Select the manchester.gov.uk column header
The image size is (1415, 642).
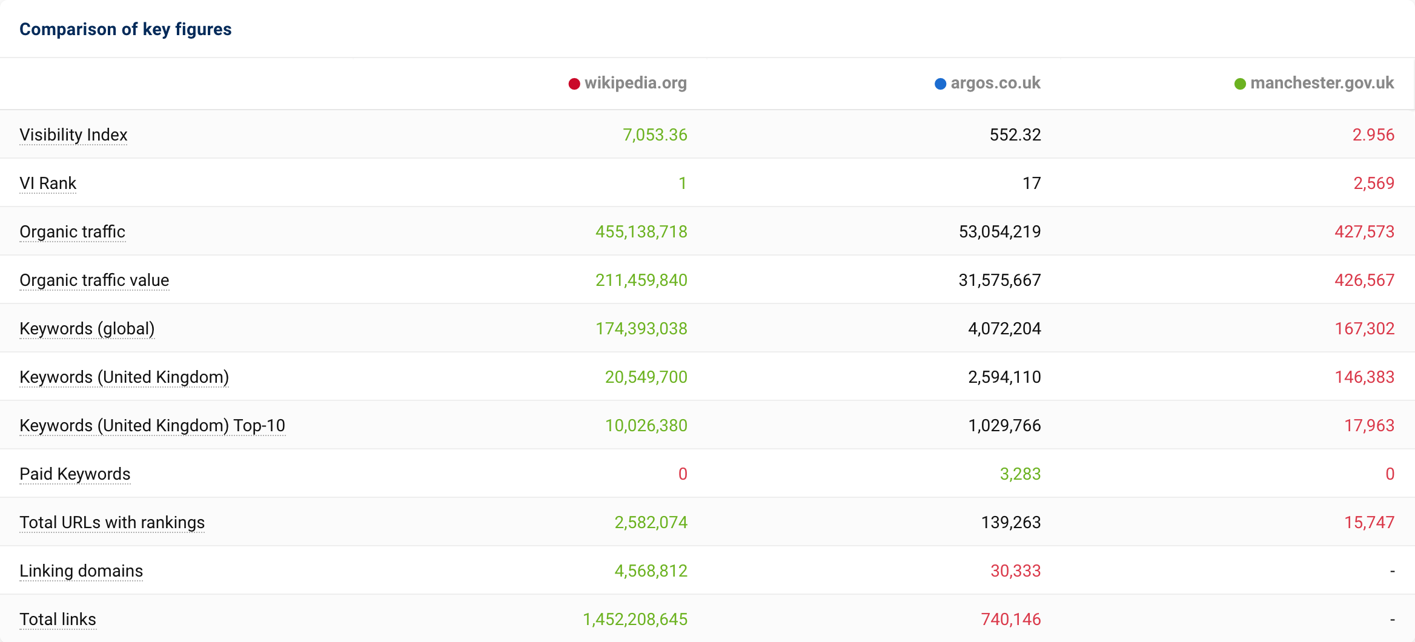(1322, 83)
